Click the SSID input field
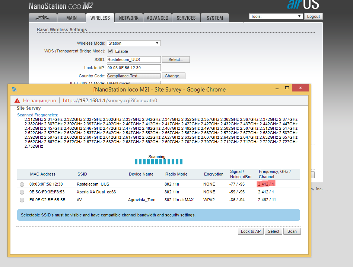Screen dimensions: 353x267 pyautogui.click(x=134, y=59)
